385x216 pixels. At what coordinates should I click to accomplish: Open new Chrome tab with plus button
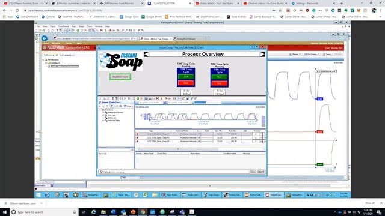pyautogui.click(x=342, y=4)
